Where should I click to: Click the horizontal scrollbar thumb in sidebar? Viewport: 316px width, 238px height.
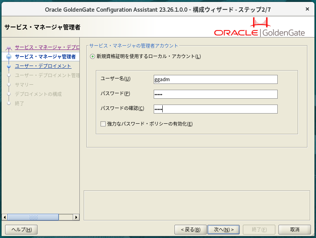click(x=33, y=217)
